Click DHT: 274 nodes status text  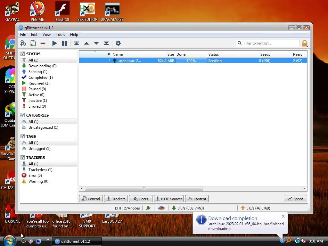pyautogui.click(x=127, y=208)
